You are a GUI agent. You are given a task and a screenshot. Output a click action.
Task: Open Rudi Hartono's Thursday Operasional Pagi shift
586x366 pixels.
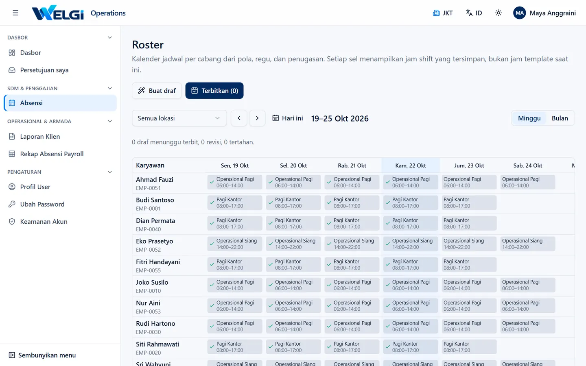point(411,326)
